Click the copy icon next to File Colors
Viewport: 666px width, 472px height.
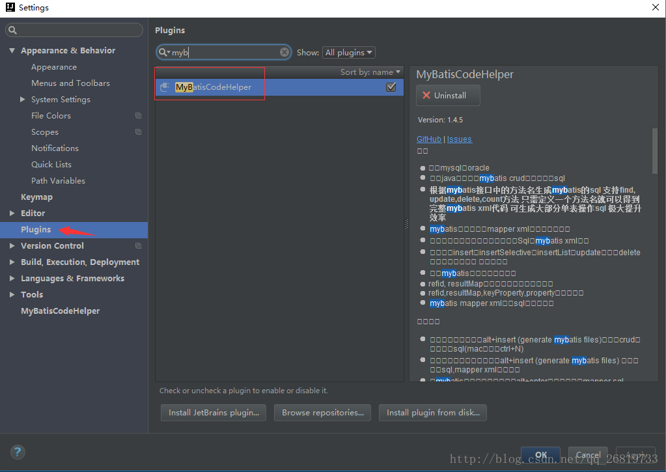pyautogui.click(x=138, y=115)
